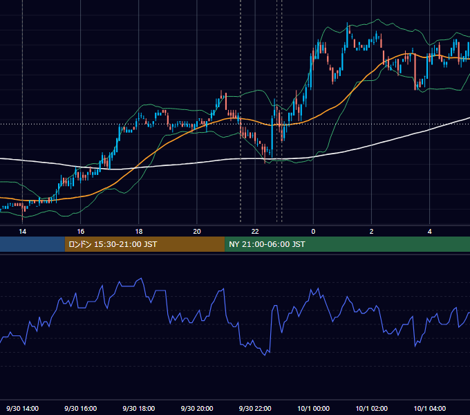The image size is (470, 415).
Task: Click the 22 hour axis label
Action: coord(255,232)
